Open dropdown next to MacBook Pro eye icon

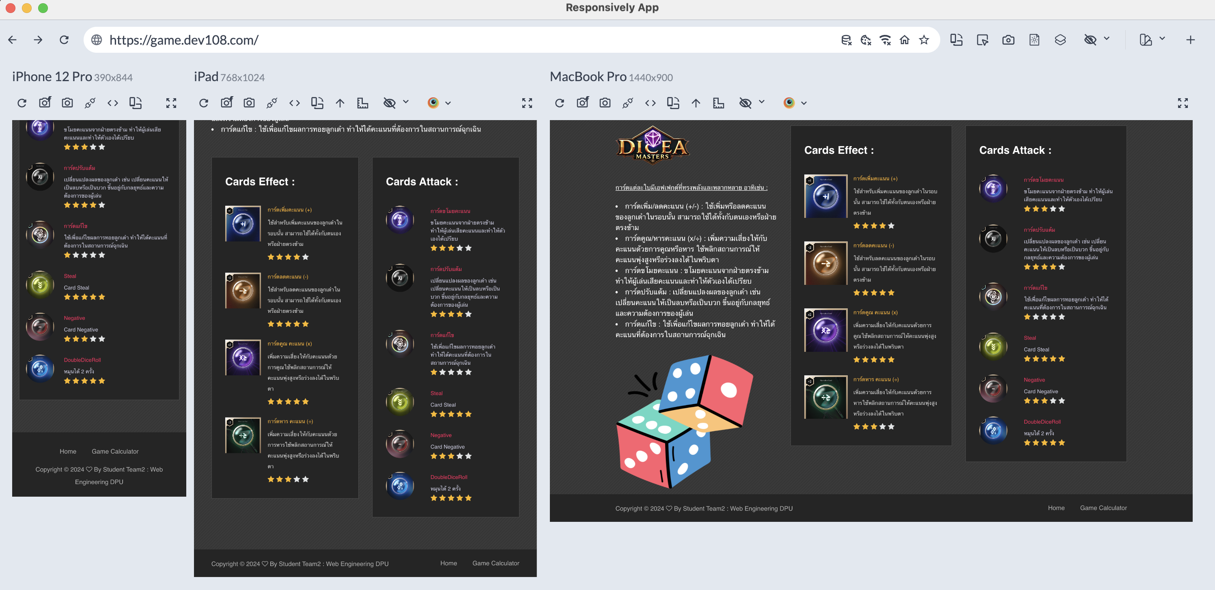tap(762, 102)
